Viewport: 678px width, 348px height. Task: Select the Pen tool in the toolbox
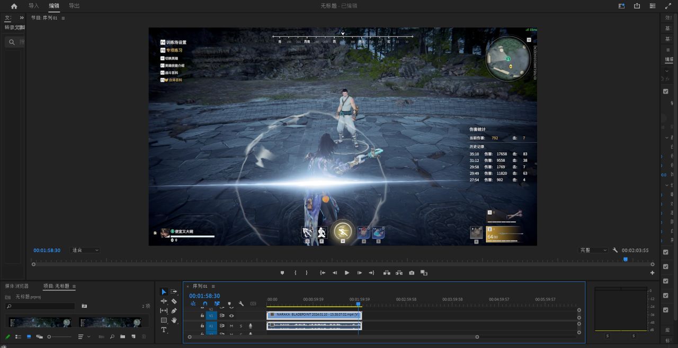[x=174, y=311]
